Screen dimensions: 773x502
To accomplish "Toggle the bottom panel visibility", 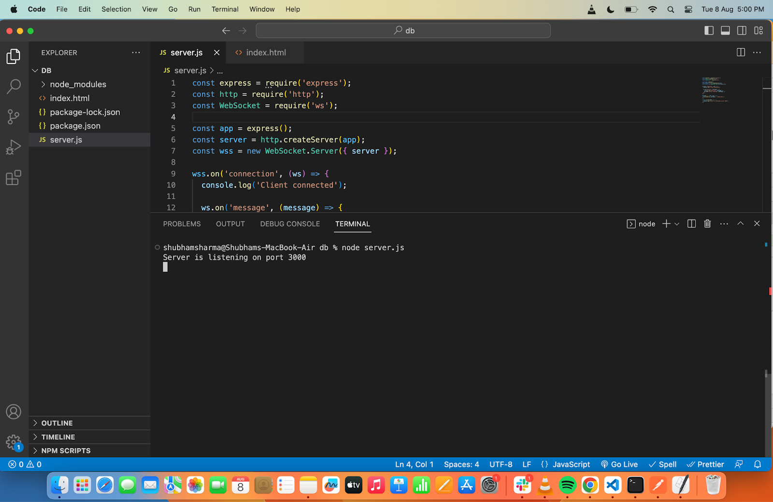I will coord(725,30).
